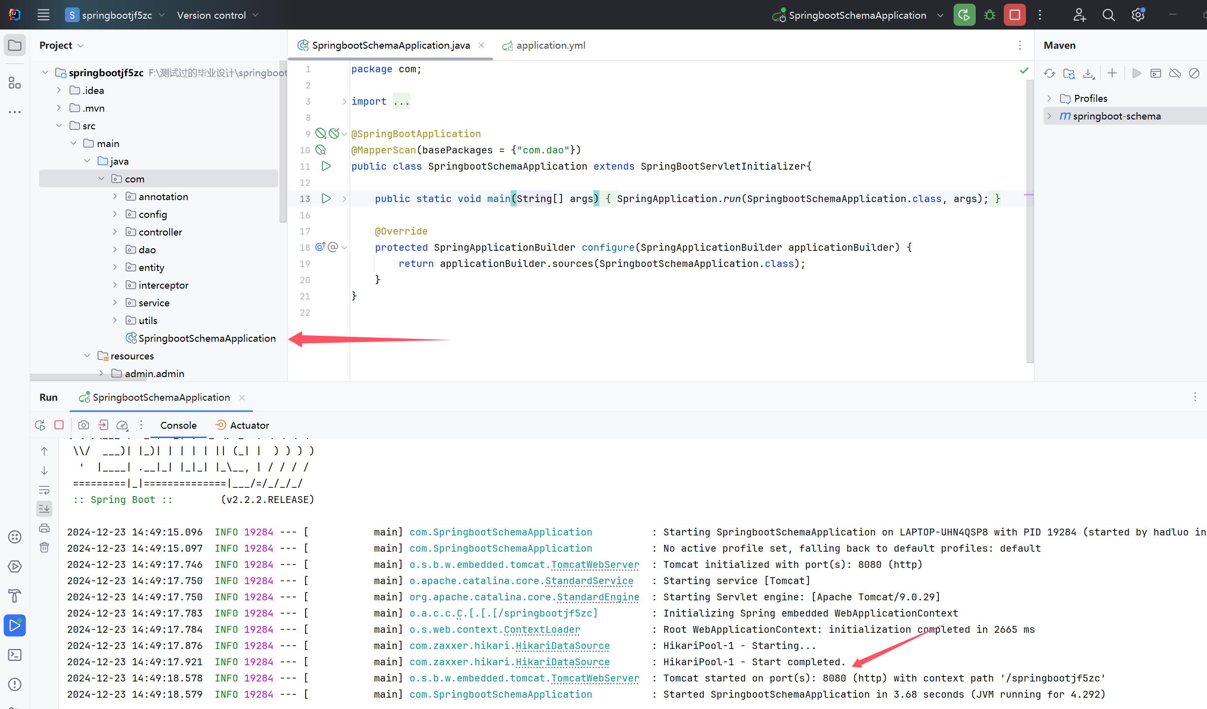Stop the running application with the red stop button
This screenshot has width=1207, height=709.
1014,15
